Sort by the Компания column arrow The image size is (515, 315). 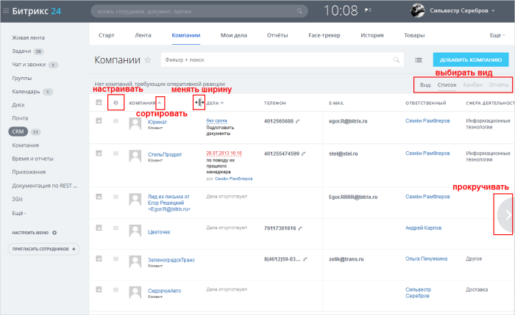point(160,103)
